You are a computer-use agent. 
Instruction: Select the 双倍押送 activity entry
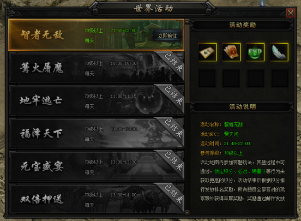point(96,199)
